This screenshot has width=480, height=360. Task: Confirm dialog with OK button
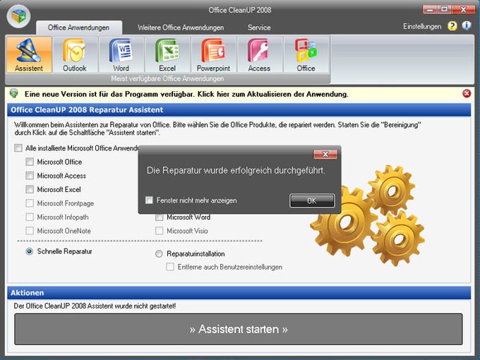click(312, 200)
